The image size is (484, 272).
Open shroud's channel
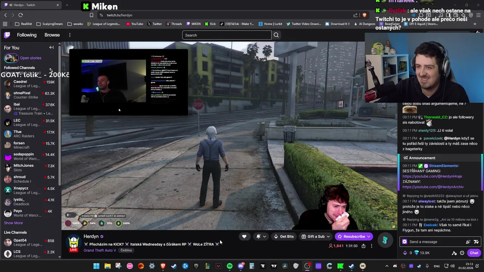tap(29, 179)
